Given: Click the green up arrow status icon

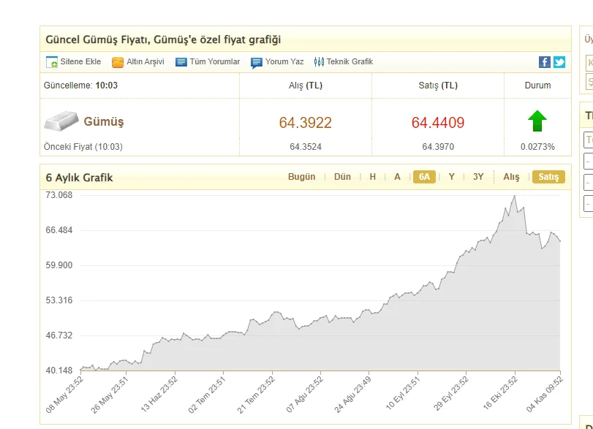Looking at the screenshot, I should click(537, 121).
